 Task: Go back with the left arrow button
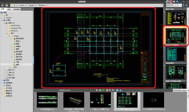pos(3,5)
